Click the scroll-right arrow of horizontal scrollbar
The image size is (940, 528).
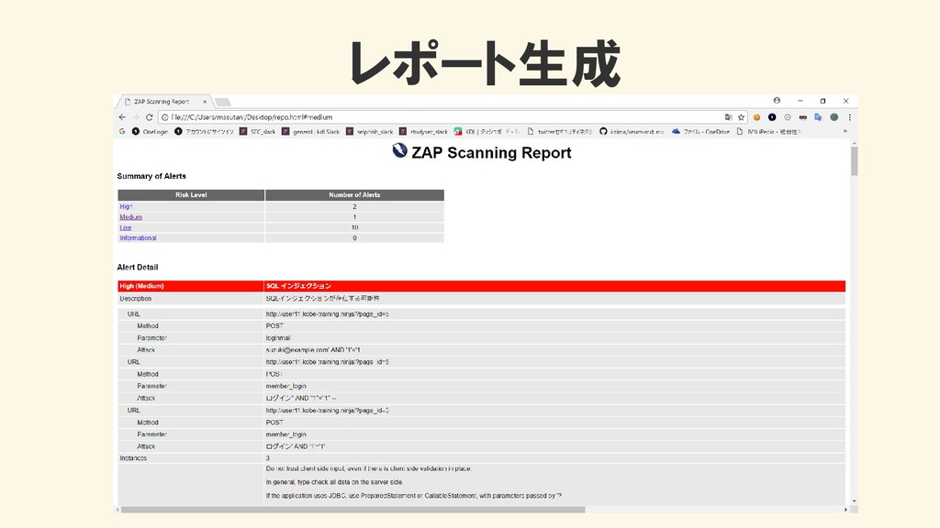tap(845, 510)
